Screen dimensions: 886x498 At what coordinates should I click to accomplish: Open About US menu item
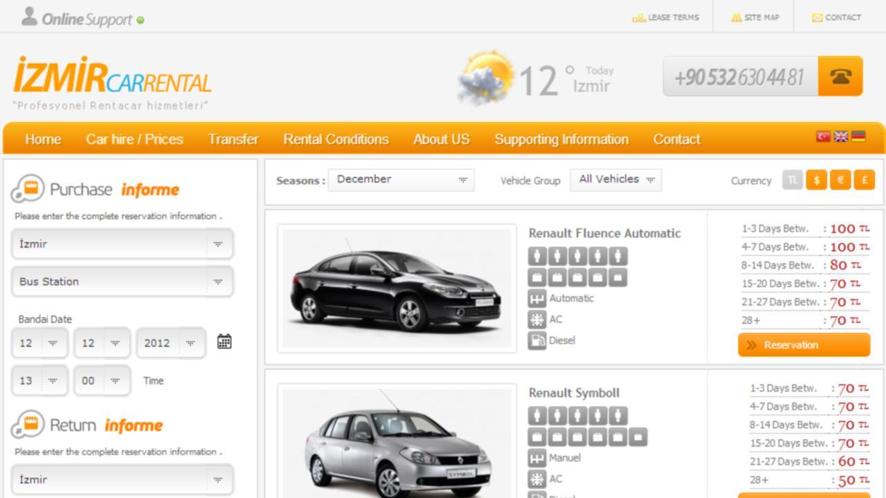(x=442, y=139)
